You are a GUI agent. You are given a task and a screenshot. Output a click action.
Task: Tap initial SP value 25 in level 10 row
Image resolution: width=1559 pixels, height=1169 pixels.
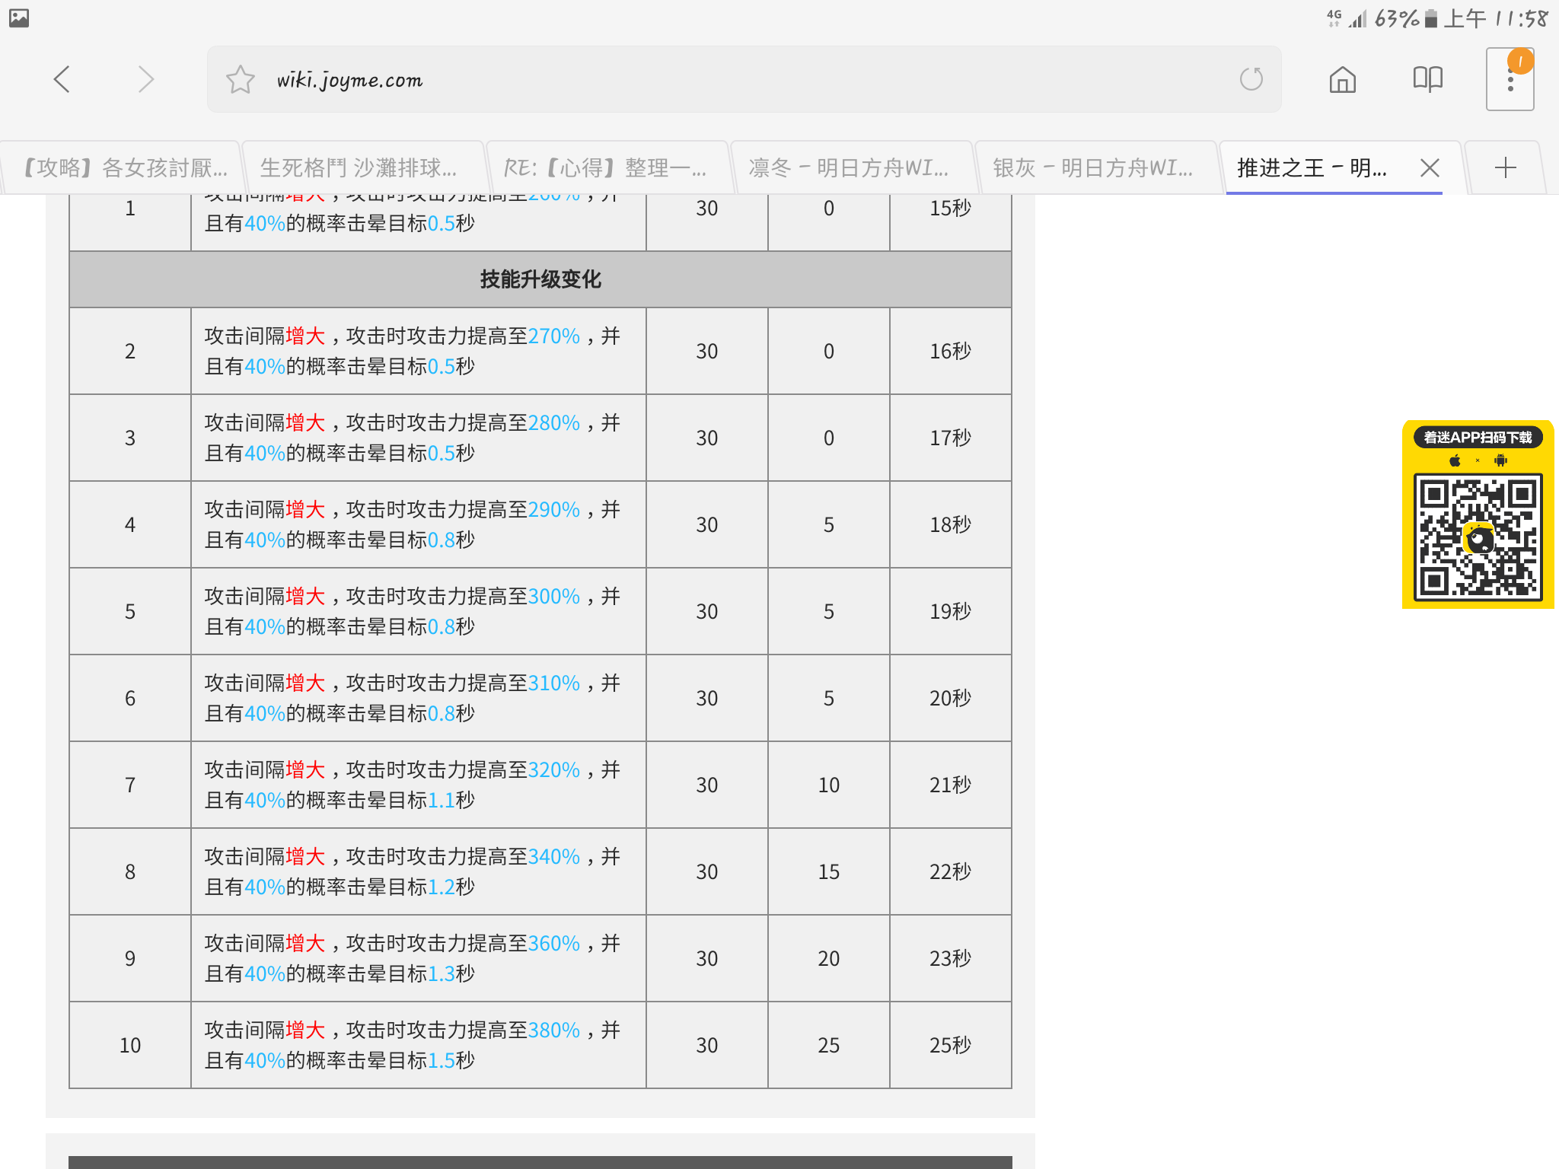829,1045
